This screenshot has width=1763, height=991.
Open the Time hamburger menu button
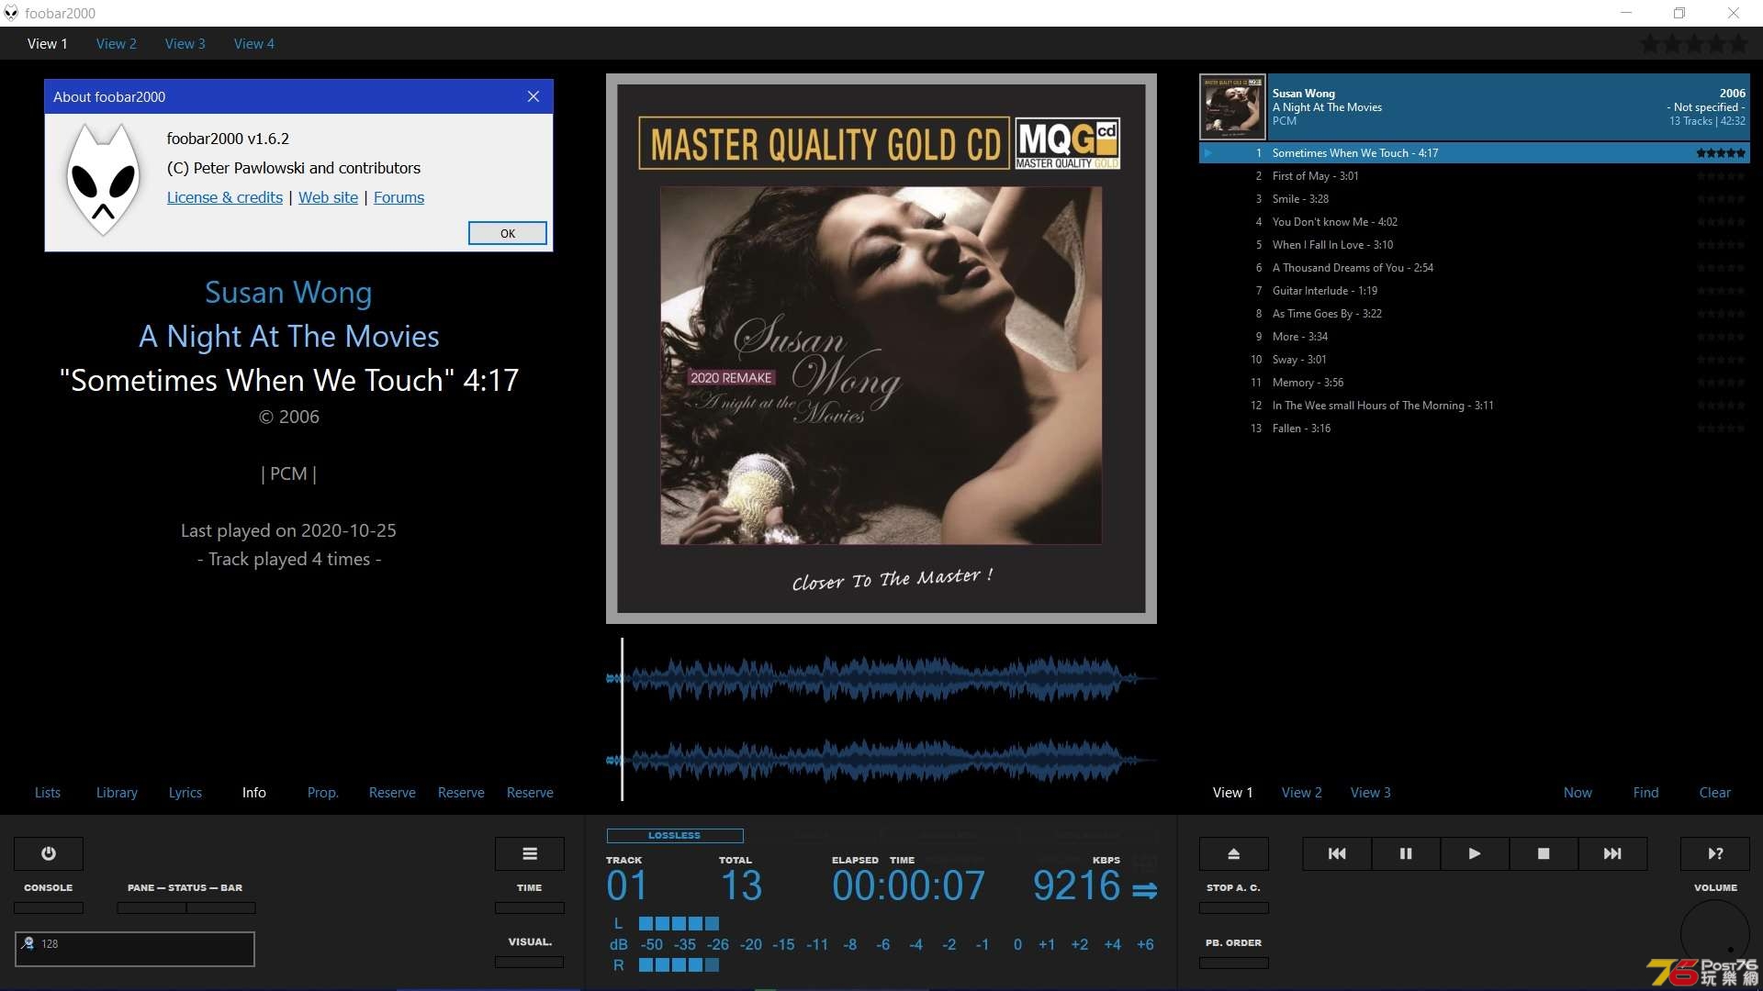coord(530,853)
